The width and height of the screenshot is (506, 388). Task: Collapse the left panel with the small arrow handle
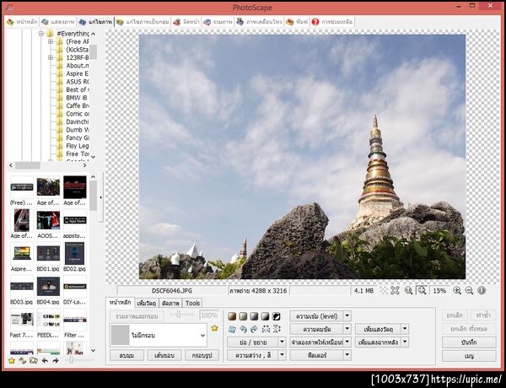tap(100, 197)
